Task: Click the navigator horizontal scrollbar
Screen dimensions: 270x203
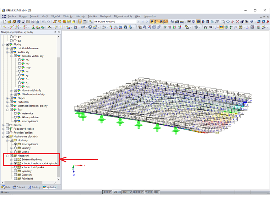Action: (x=29, y=182)
